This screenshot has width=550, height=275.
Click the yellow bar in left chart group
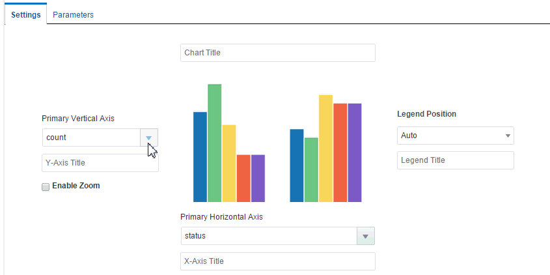click(228, 163)
